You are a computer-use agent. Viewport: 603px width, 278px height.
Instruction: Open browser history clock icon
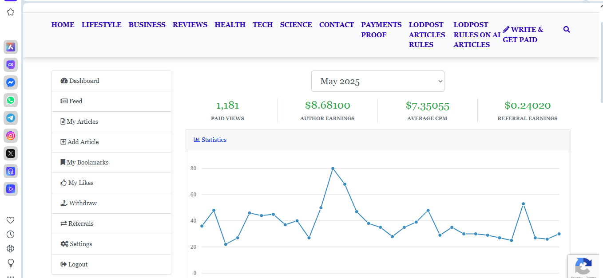point(11,235)
